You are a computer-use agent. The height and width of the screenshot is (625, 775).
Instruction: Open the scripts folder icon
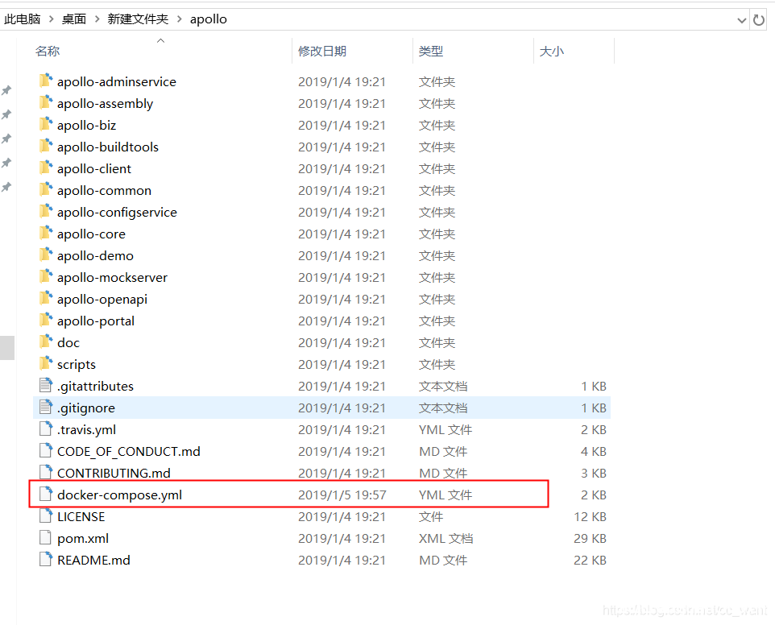click(46, 363)
